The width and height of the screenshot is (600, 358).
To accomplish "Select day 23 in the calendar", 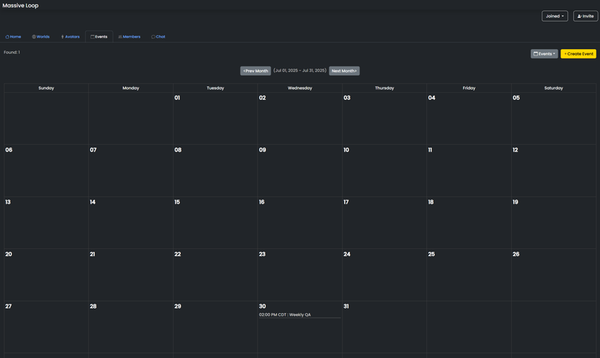I will click(x=300, y=275).
